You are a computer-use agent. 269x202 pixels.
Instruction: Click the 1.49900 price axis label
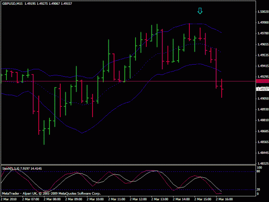[263, 22]
